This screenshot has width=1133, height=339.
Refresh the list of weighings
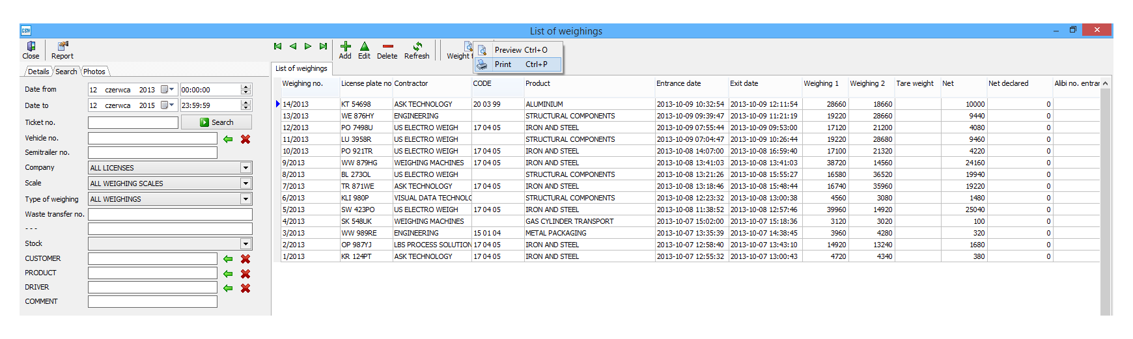(x=417, y=50)
